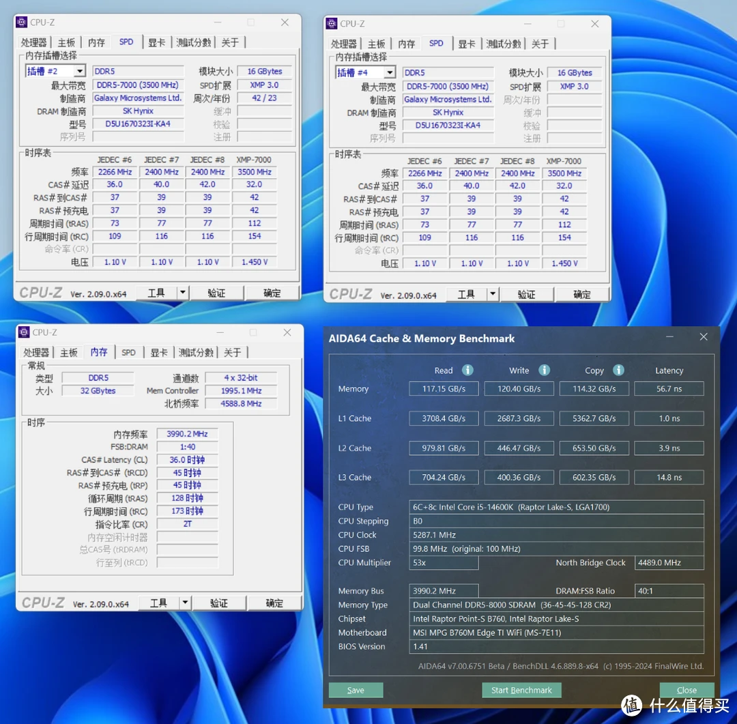Viewport: 737px width, 724px height.
Task: Click the Motherboard field MSI MPG B760M Edge
Action: pos(557,633)
